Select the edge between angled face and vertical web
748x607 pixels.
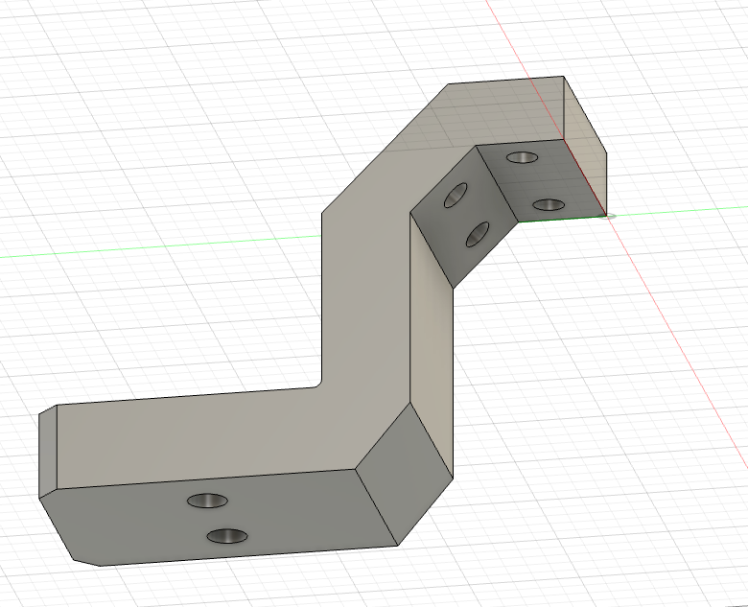point(432,249)
